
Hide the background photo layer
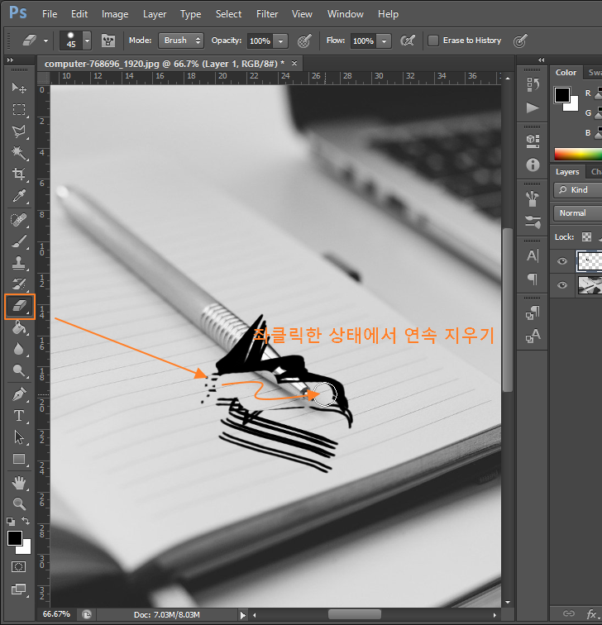click(562, 285)
